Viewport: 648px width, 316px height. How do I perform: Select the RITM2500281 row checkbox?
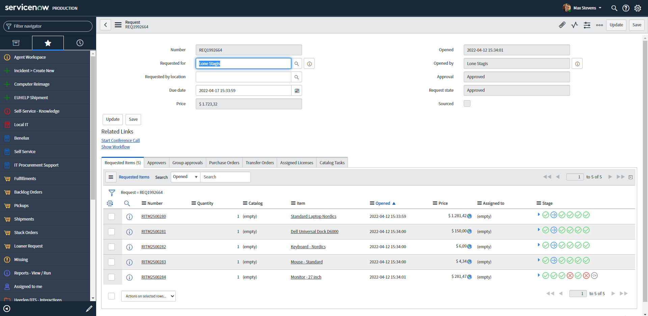[111, 232]
